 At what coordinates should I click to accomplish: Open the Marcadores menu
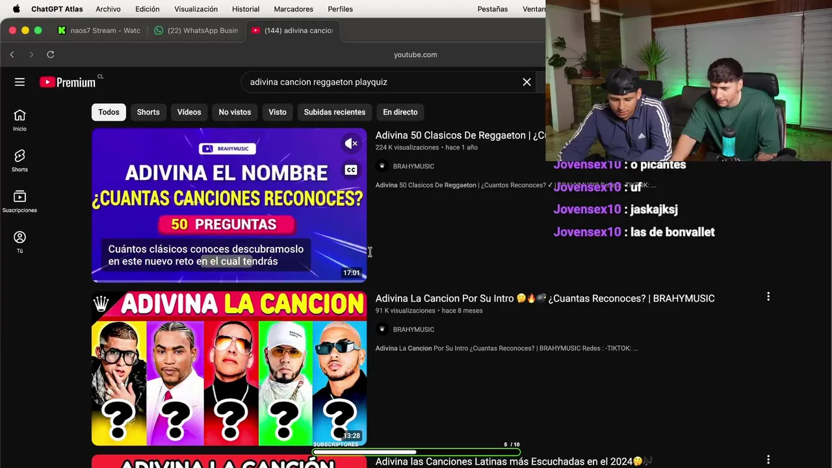(294, 9)
